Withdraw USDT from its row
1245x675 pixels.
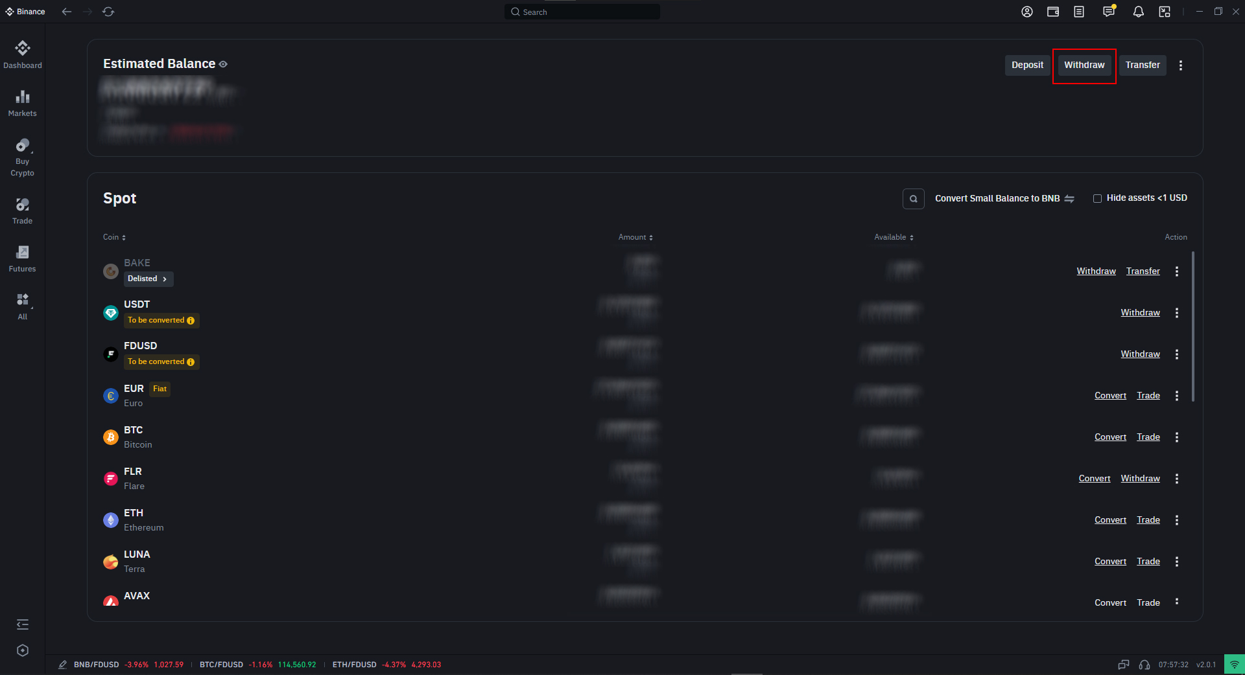[x=1140, y=313]
